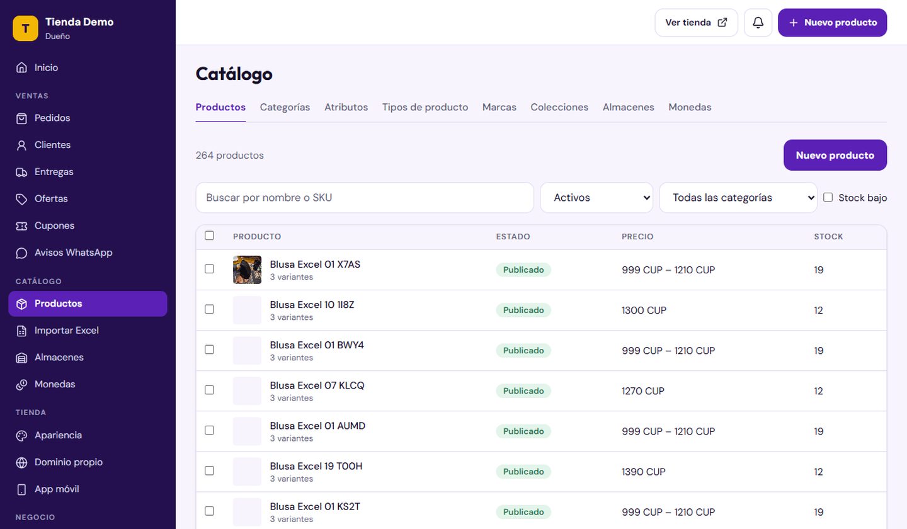Click the Productos box icon
Image resolution: width=907 pixels, height=529 pixels.
pos(22,304)
